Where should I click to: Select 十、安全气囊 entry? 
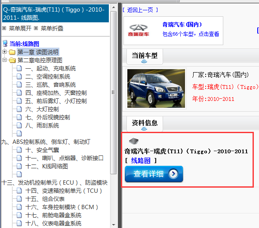click(42, 150)
